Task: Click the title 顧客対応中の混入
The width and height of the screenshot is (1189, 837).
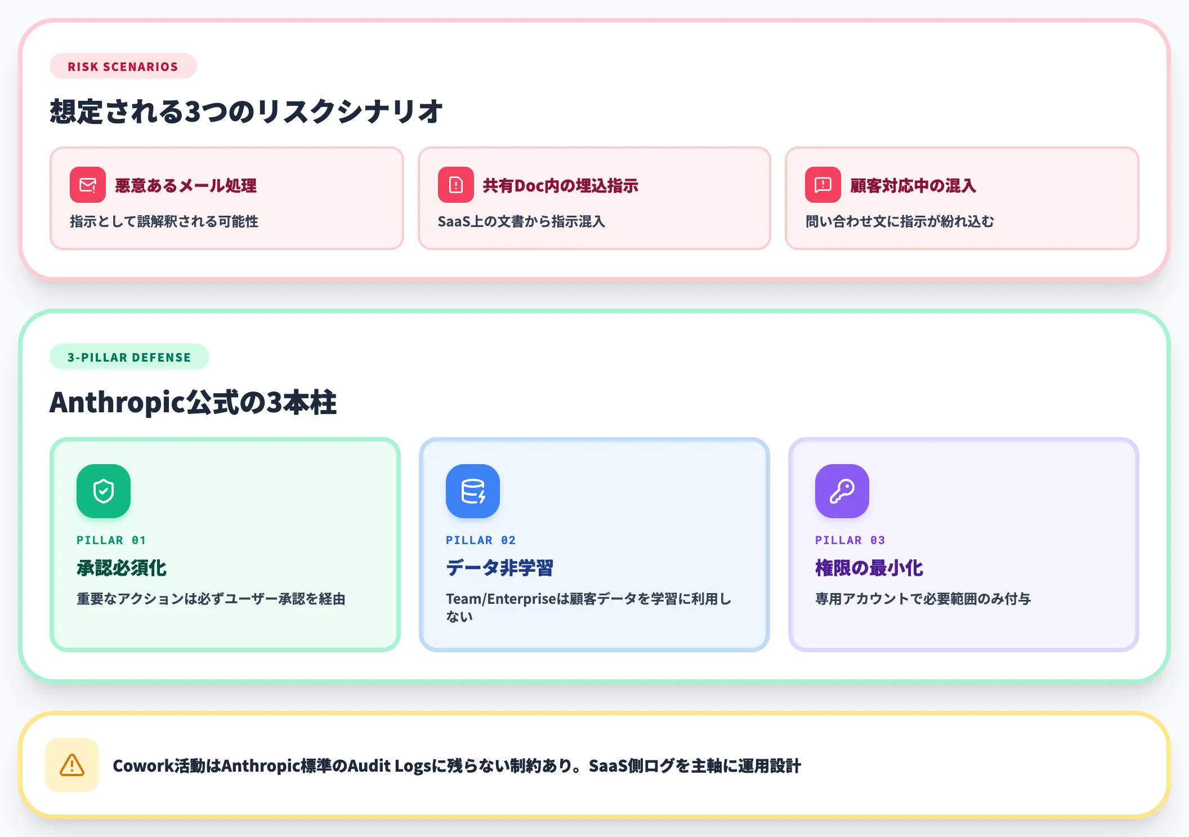Action: pyautogui.click(x=913, y=185)
